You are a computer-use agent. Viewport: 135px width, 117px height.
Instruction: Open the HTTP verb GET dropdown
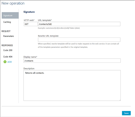coord(31,24)
